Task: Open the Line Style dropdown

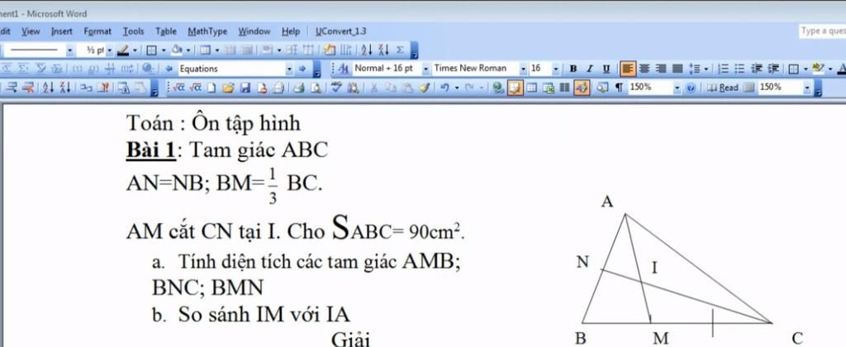Action: point(69,50)
